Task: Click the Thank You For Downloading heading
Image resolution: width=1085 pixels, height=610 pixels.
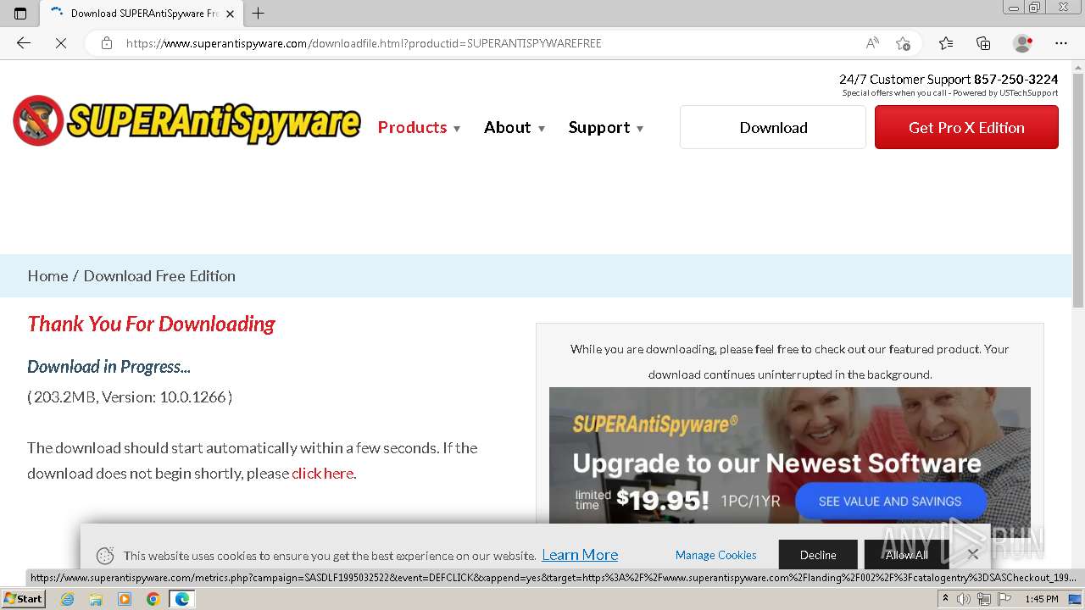Action: click(151, 324)
